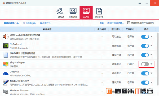The image size is (159, 96).
Task: Sort by 软件名称 column header
Action: coord(47,29)
